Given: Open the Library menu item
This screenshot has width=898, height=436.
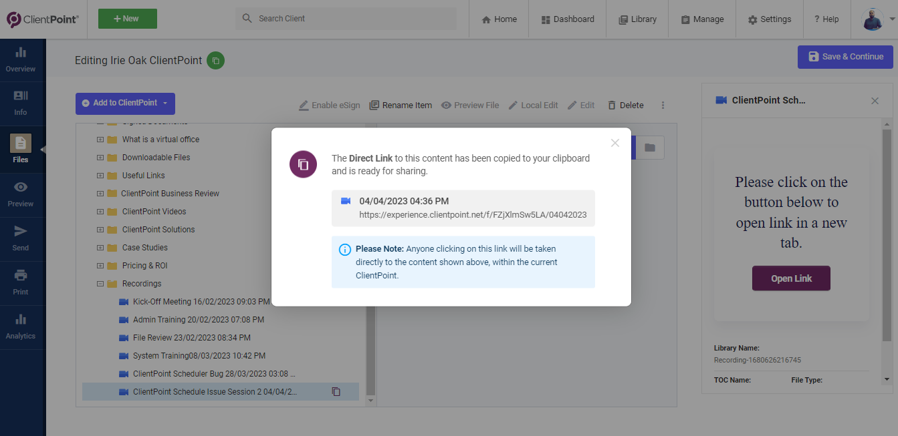Looking at the screenshot, I should coord(637,19).
